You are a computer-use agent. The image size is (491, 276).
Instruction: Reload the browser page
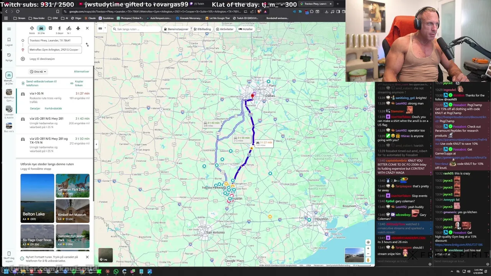click(x=17, y=11)
